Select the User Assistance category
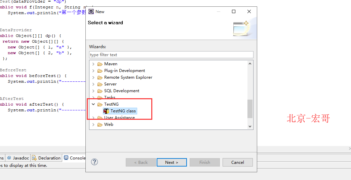This screenshot has height=180, width=351. click(119, 118)
